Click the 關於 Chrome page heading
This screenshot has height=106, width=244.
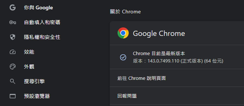(x=125, y=12)
